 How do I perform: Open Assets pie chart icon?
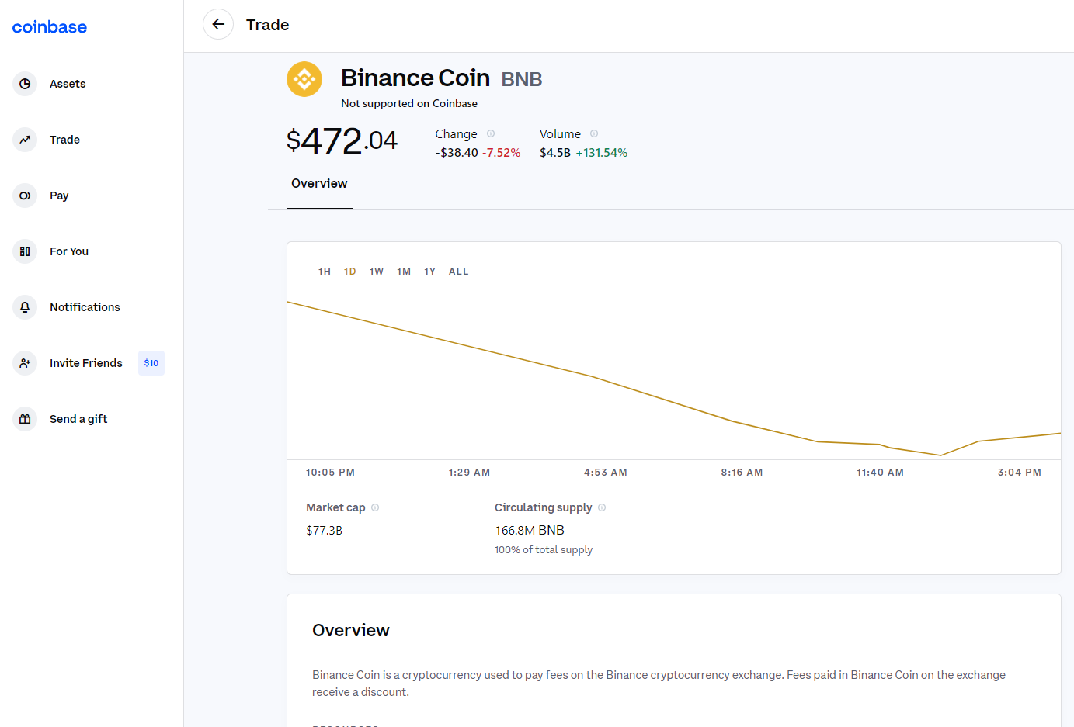(x=25, y=84)
